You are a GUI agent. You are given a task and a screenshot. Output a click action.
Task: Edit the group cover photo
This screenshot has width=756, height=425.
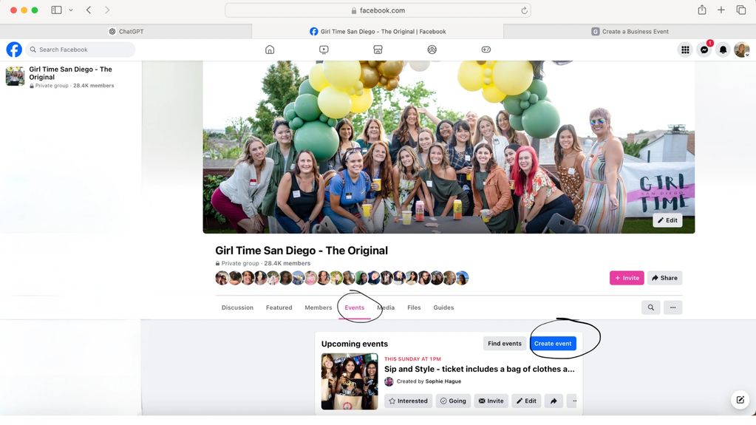tap(668, 220)
